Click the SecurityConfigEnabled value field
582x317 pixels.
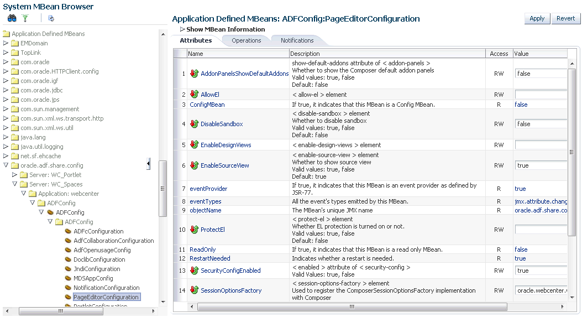(541, 271)
